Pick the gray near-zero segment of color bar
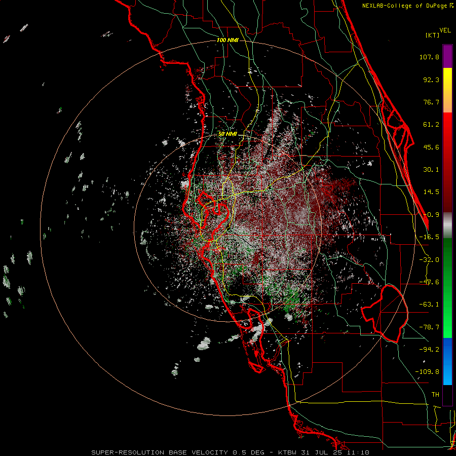 pyautogui.click(x=447, y=225)
